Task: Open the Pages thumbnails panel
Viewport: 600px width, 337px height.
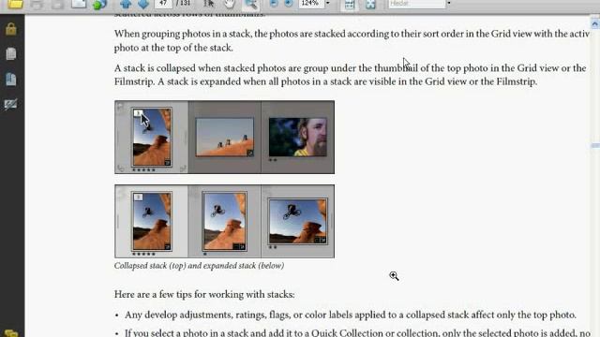Action: click(11, 54)
